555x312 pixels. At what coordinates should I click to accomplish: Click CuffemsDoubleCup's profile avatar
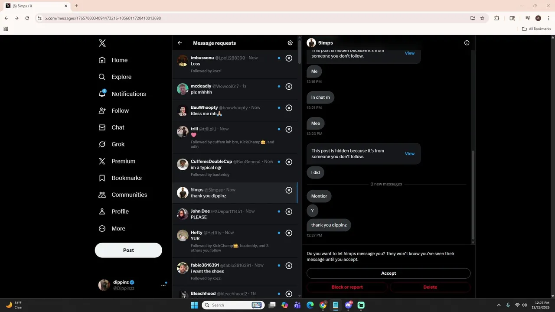point(183,164)
